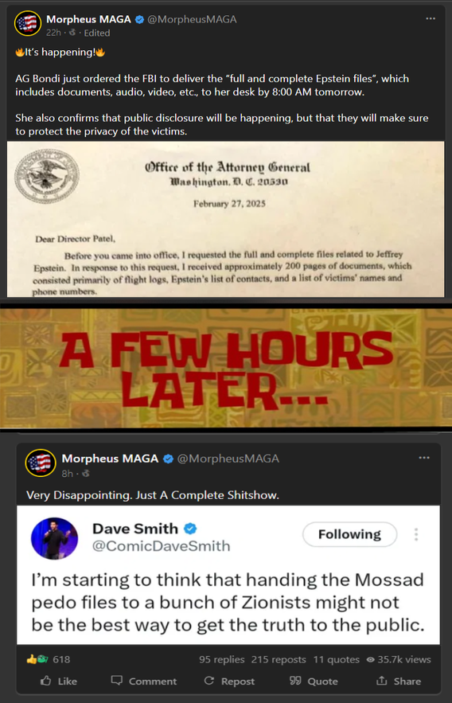
Task: Click the verified badge beside Dave Smith
Action: [x=190, y=529]
